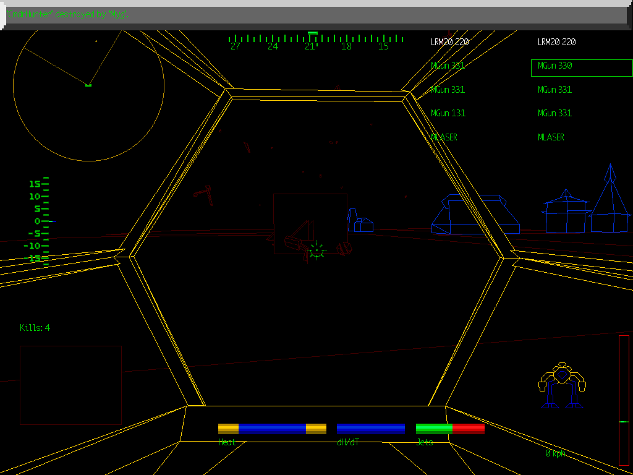Screen dimensions: 633x475
Task: Click the compass heading strip at top
Action: point(315,40)
